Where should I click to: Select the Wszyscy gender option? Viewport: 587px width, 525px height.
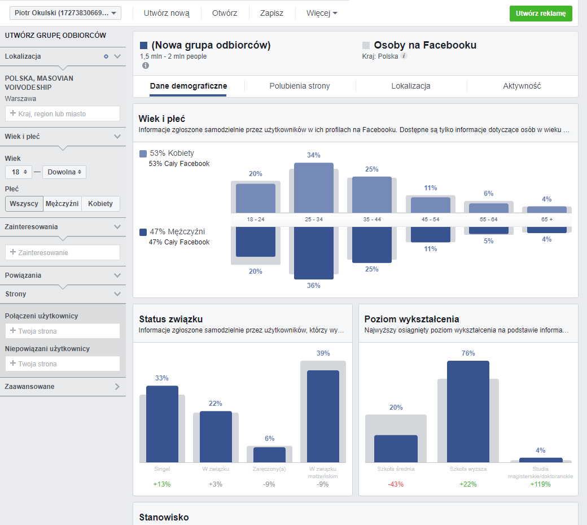(23, 204)
